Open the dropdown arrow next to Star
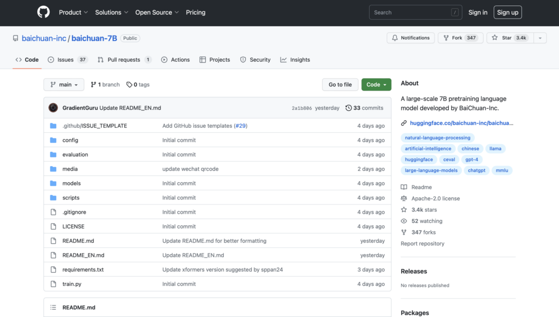The height and width of the screenshot is (317, 559). click(540, 38)
